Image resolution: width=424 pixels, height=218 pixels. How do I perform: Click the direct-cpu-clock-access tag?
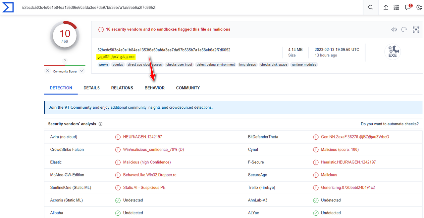pos(145,65)
